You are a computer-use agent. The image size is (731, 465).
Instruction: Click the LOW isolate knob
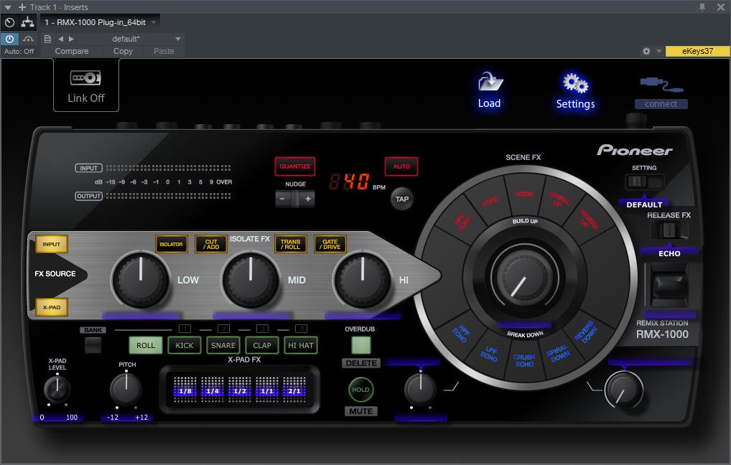pyautogui.click(x=141, y=278)
